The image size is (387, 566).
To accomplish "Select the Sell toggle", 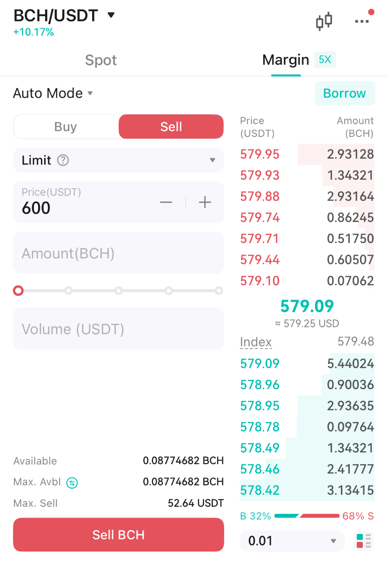I will pos(171,127).
